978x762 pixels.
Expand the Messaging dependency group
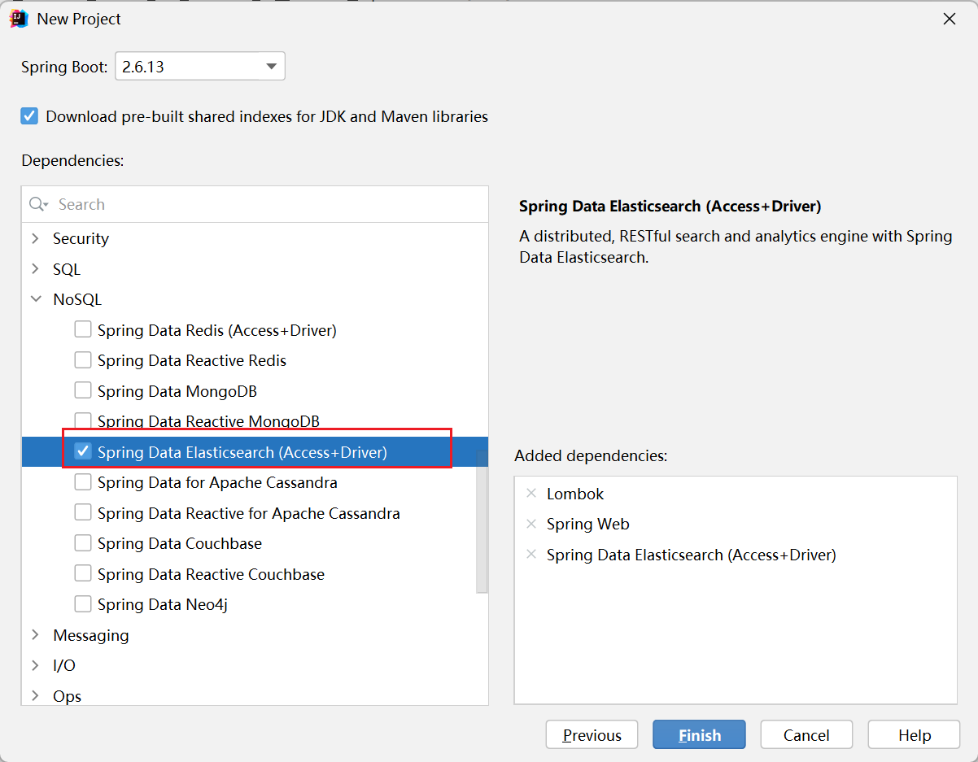pyautogui.click(x=36, y=635)
